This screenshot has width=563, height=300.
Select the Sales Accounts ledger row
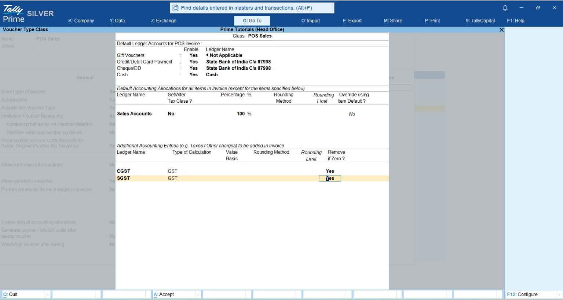[x=134, y=114]
